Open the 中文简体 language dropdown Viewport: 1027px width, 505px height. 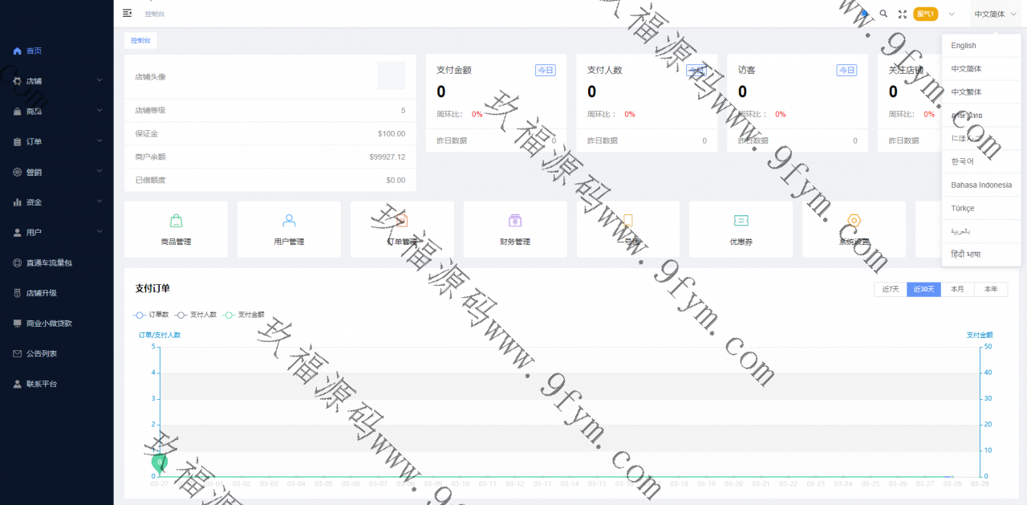(994, 14)
